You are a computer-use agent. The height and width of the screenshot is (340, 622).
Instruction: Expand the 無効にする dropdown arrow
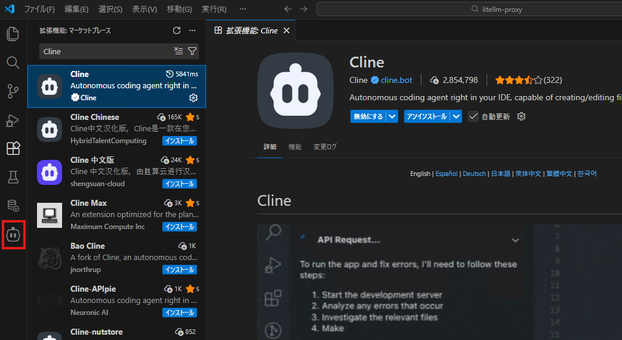click(x=392, y=116)
